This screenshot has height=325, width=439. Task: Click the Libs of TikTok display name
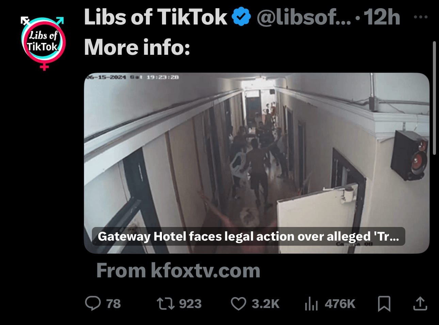(x=156, y=17)
